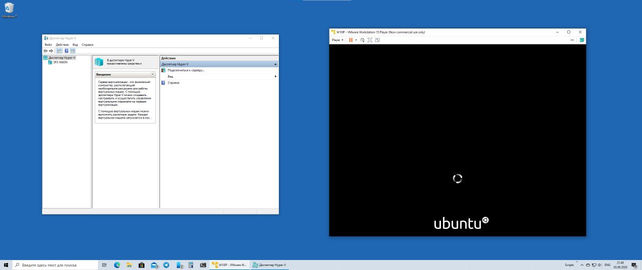Toggle the Actions pane toolbar icon
The image size is (642, 270).
pyautogui.click(x=73, y=50)
